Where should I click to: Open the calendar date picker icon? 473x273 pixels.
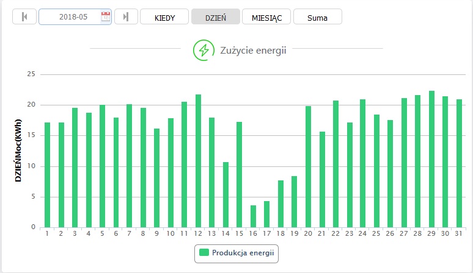click(105, 17)
